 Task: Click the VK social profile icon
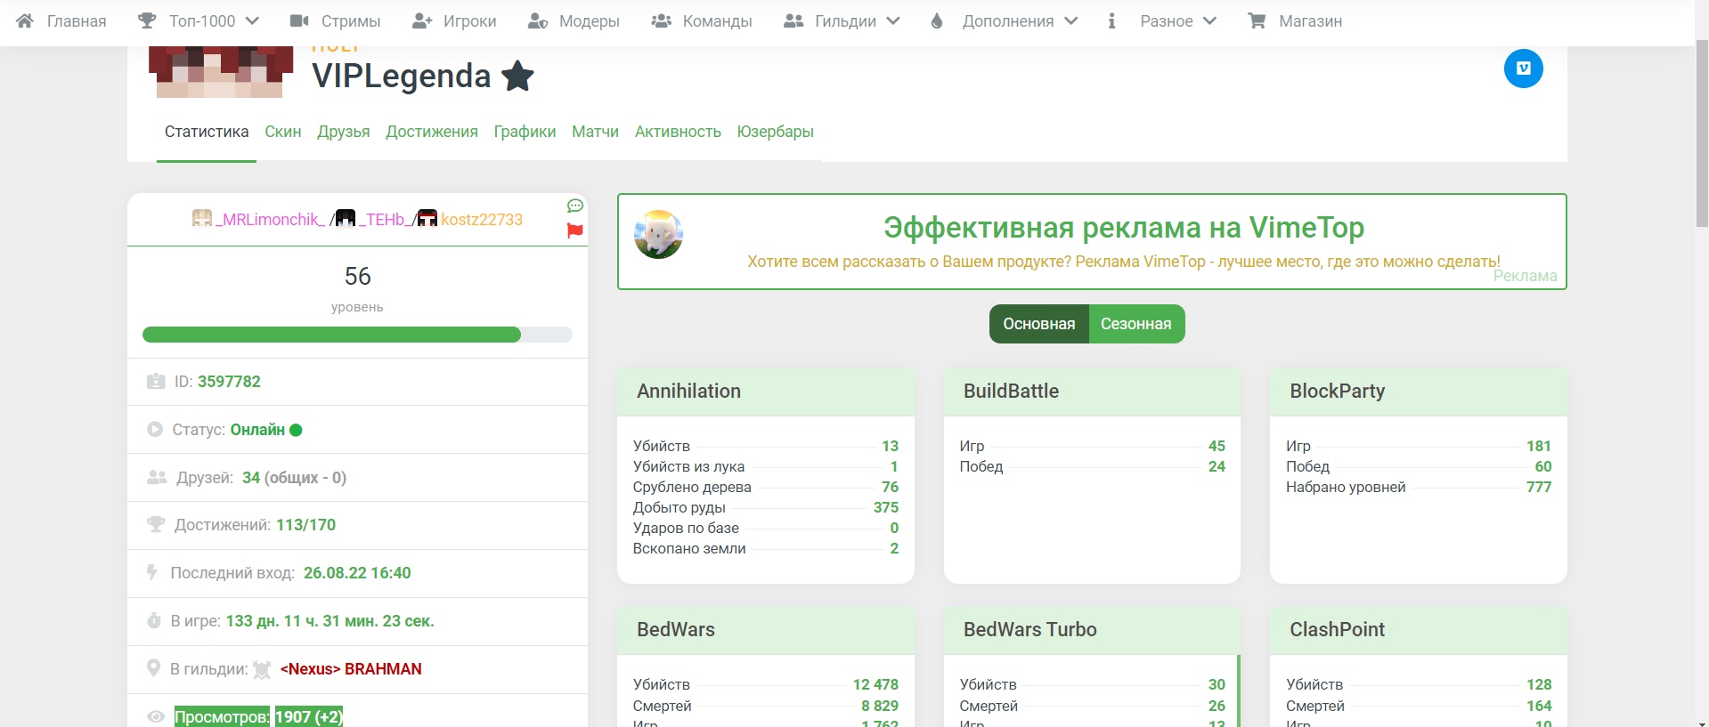pos(1523,69)
